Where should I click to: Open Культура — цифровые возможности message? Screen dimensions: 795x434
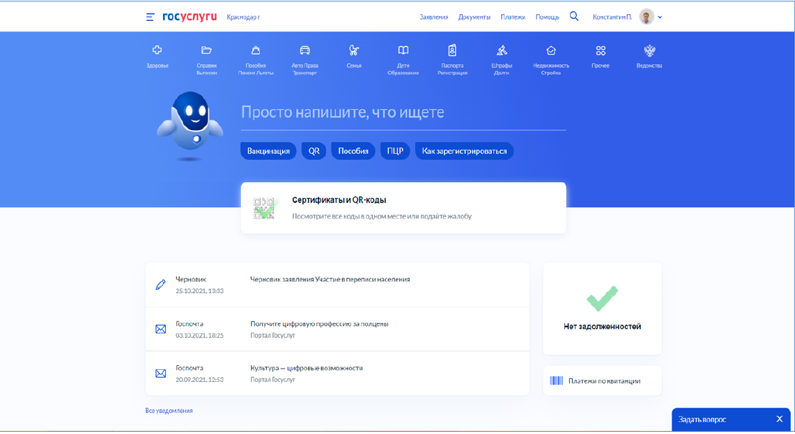tap(307, 368)
